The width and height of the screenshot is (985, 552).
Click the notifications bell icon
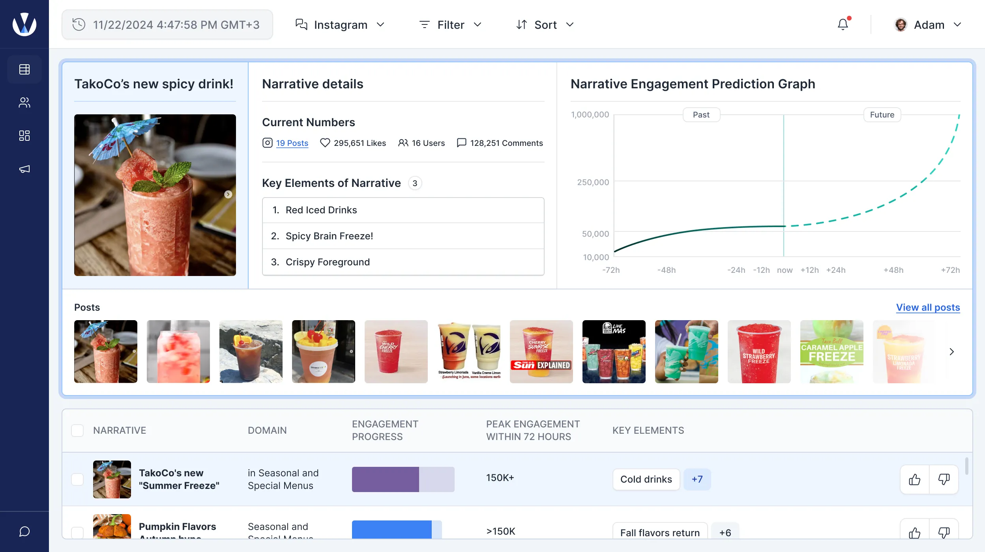point(843,24)
